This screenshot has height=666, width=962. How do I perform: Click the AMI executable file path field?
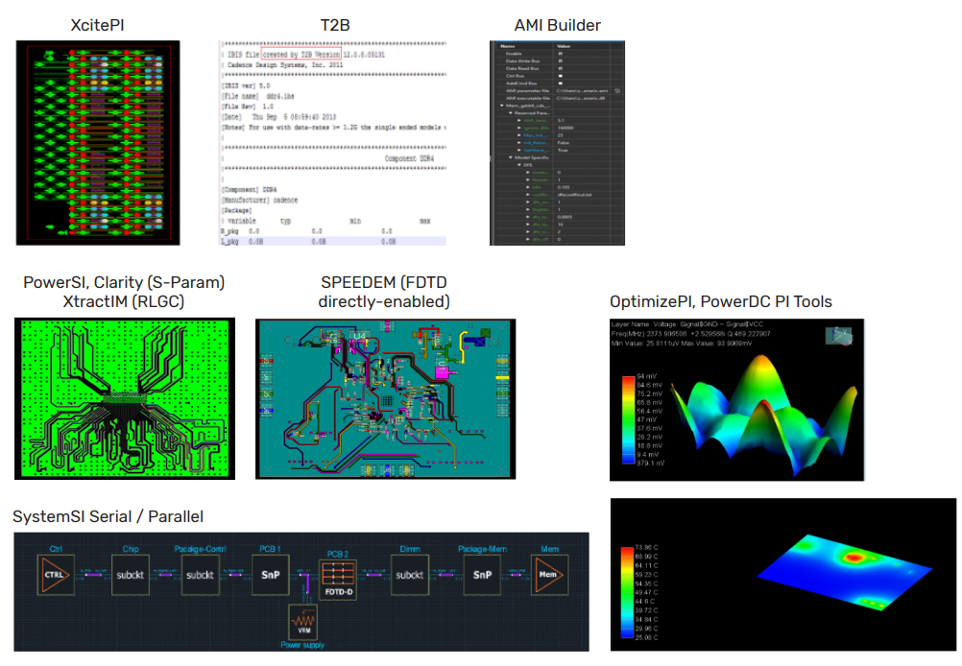581,98
